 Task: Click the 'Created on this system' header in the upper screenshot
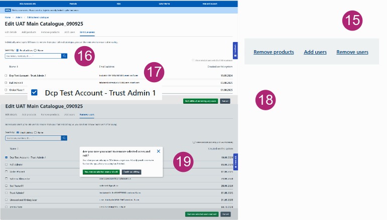pos(220,67)
